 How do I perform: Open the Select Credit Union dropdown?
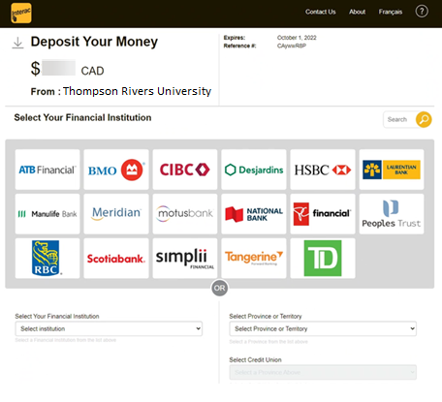coord(323,372)
